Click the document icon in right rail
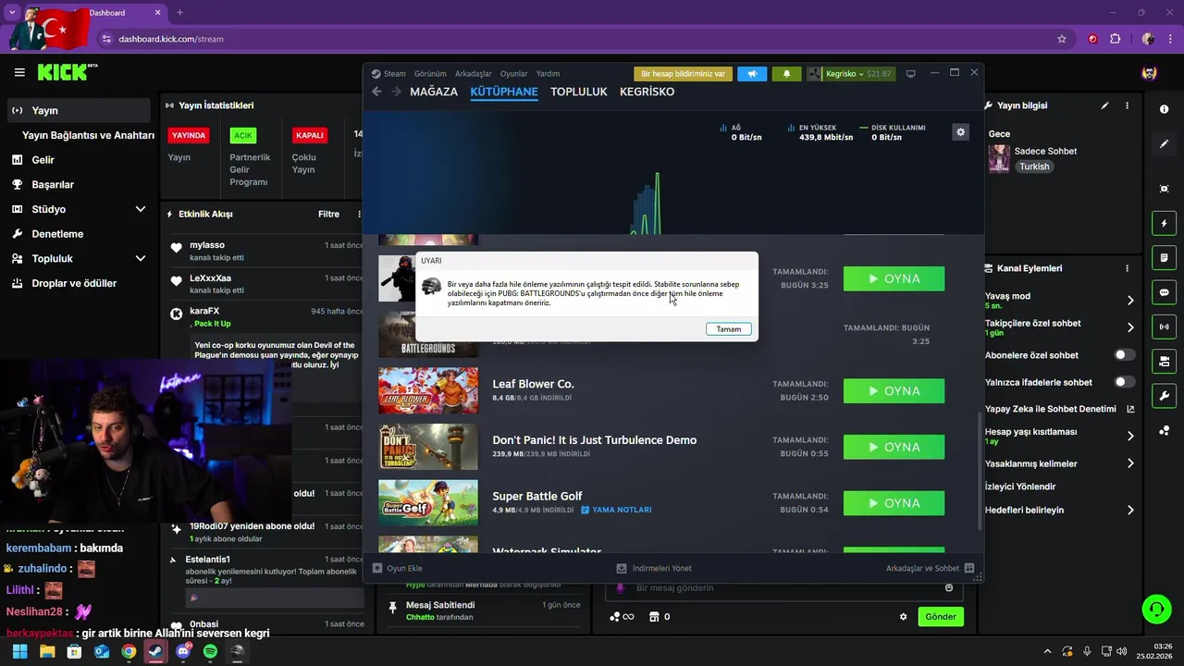This screenshot has width=1184, height=666. point(1164,257)
